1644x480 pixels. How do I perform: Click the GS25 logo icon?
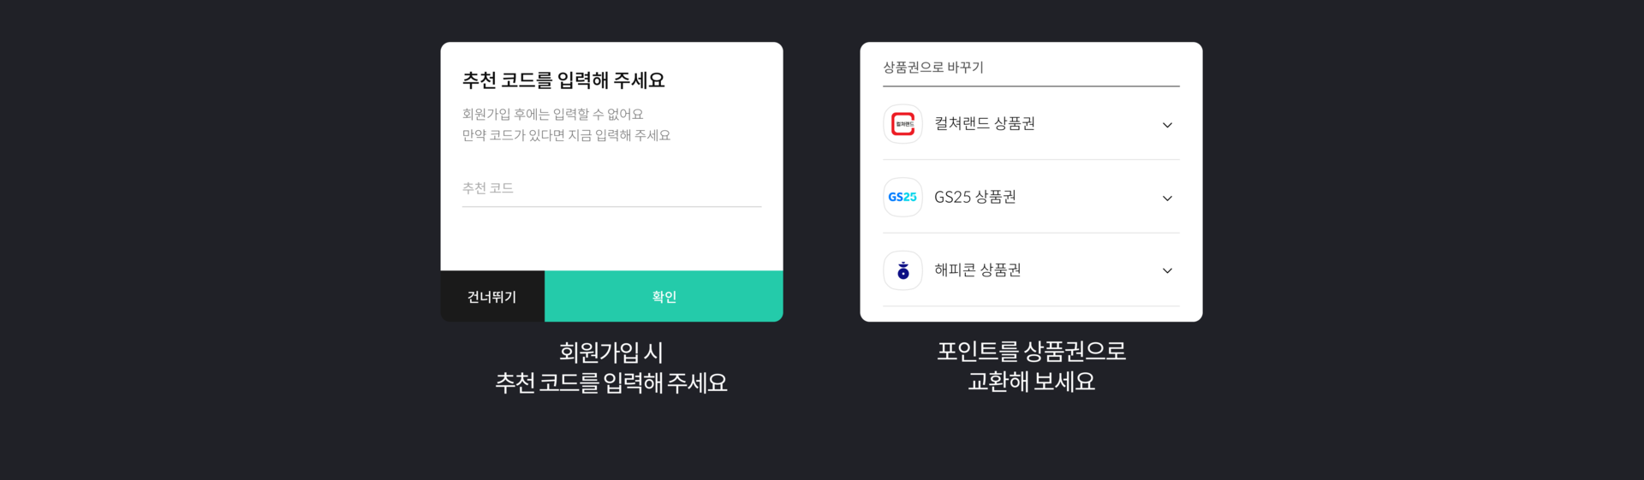pos(902,197)
